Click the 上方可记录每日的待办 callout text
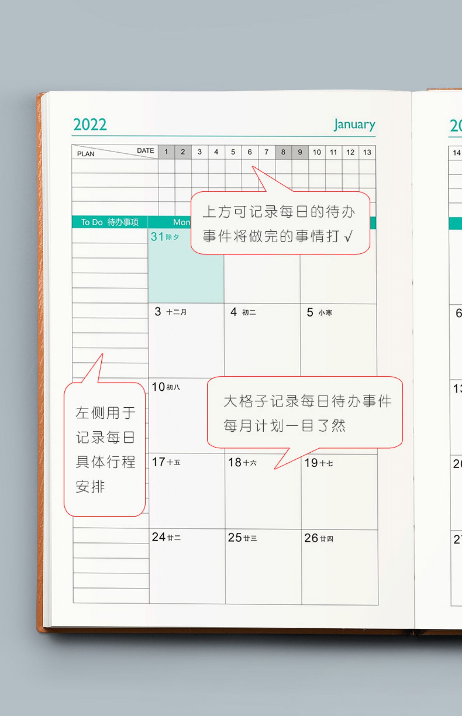The width and height of the screenshot is (462, 716). [x=279, y=212]
